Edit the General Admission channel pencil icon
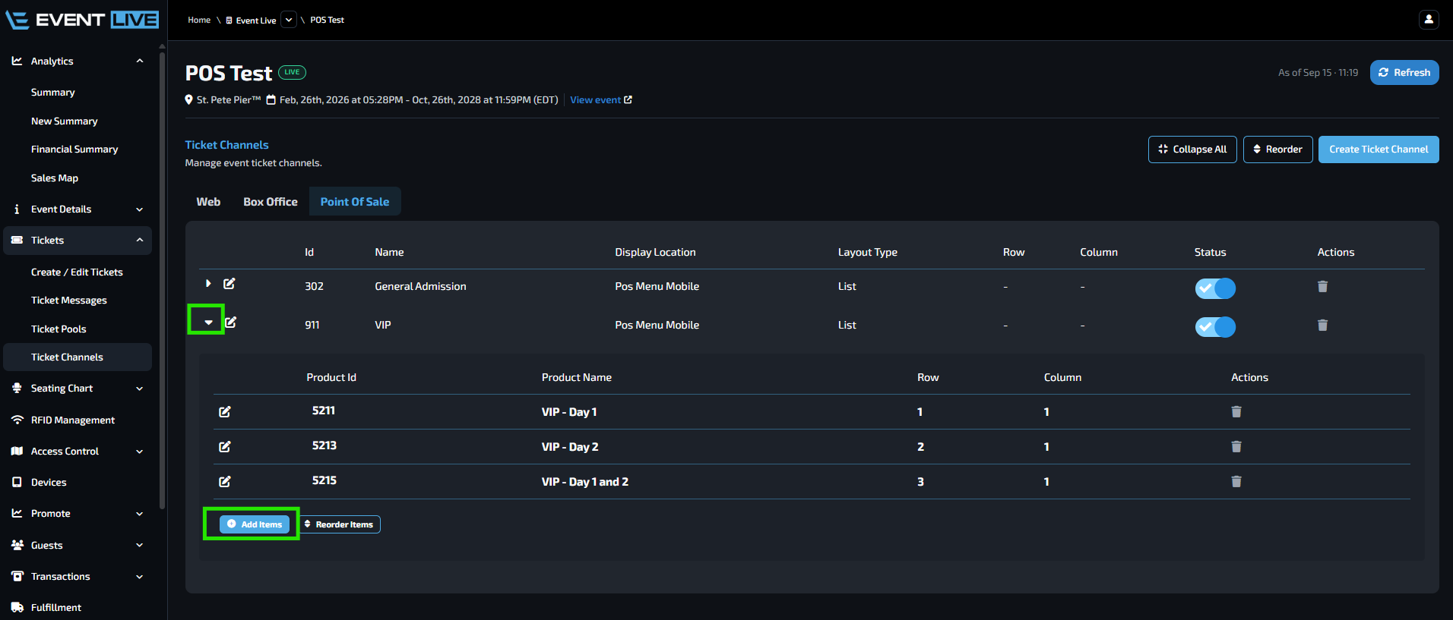The height and width of the screenshot is (620, 1453). tap(230, 284)
